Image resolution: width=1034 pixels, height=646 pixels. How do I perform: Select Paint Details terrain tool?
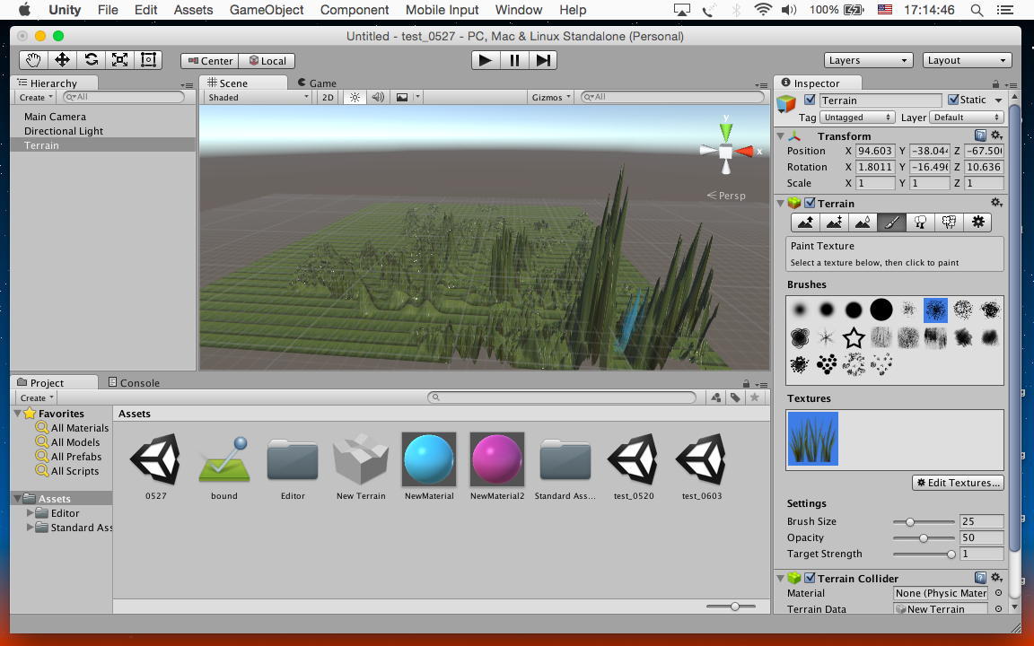pos(949,223)
